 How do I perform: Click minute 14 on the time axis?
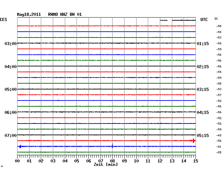point(184,161)
